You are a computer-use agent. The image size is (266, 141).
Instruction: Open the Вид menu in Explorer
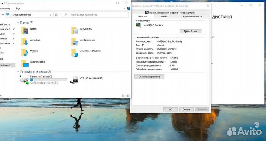[18, 8]
